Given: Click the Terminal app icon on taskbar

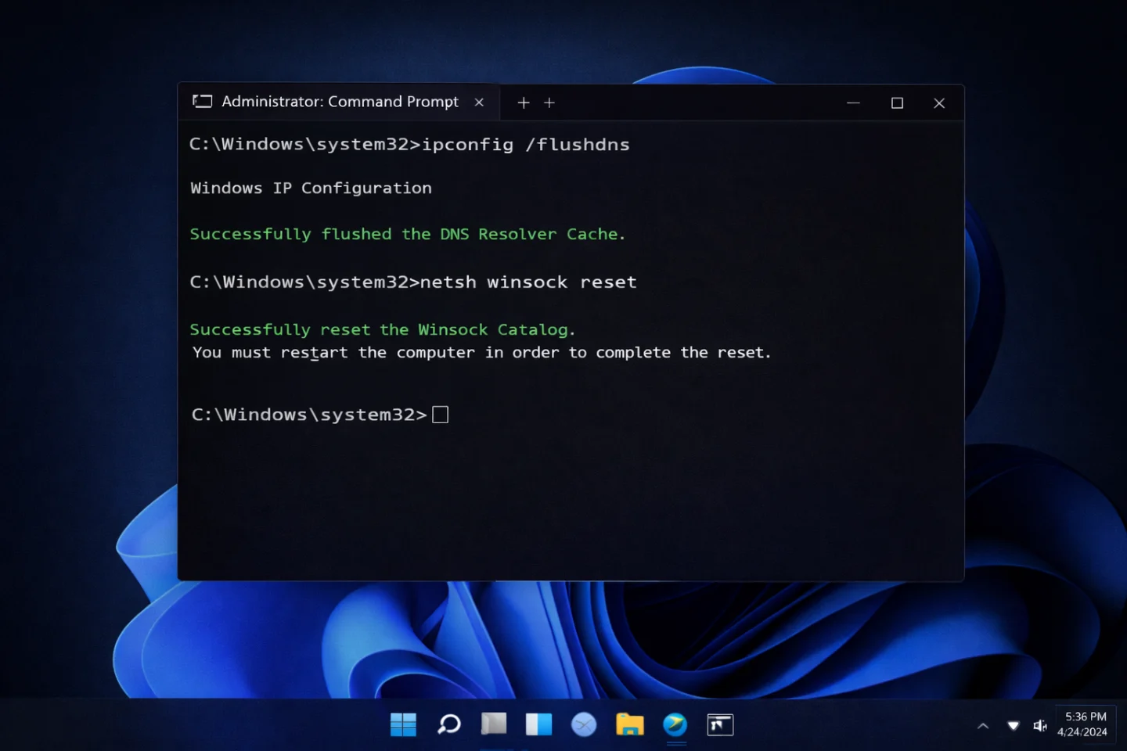Looking at the screenshot, I should [720, 725].
